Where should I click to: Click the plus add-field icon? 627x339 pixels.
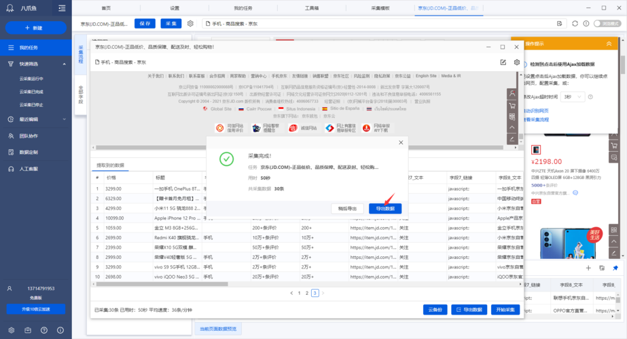(x=588, y=268)
